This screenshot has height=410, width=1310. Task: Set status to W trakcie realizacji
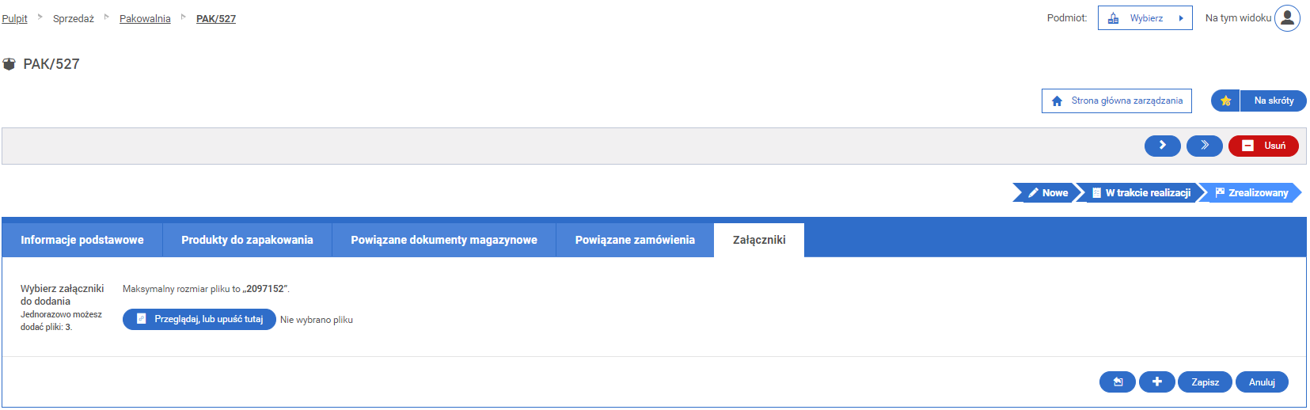tap(1141, 193)
